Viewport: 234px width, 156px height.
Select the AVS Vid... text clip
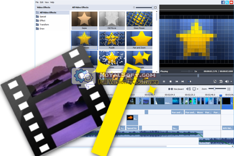tap(227, 128)
